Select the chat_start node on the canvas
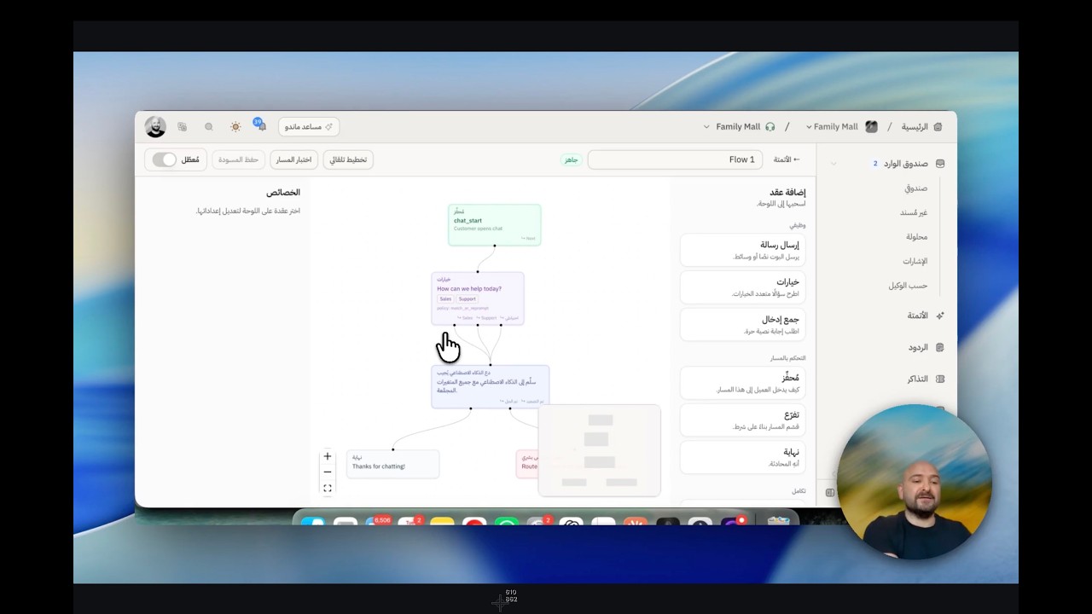Screen dimensions: 1092x614 pos(495,224)
